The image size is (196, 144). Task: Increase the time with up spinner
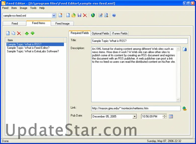[x=165, y=115]
